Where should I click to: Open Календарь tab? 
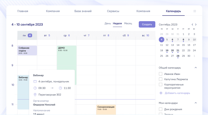point(173,11)
